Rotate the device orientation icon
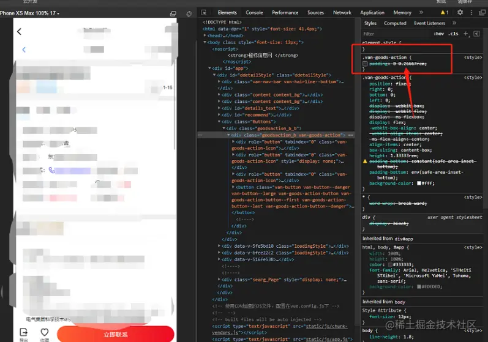This screenshot has height=342, width=488. click(x=189, y=13)
